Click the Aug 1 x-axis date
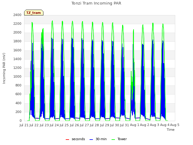 [134, 125]
